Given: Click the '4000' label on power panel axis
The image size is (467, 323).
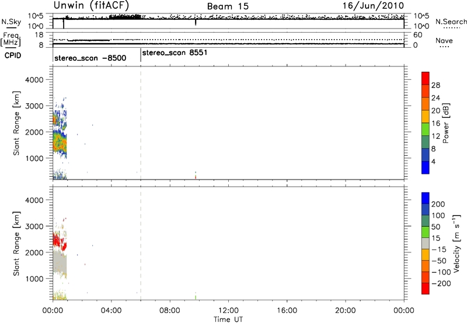Looking at the screenshot, I should pos(34,80).
